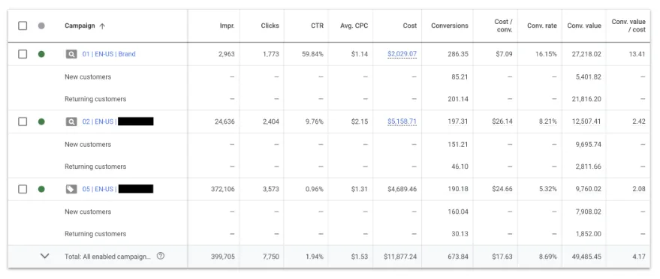Click the search campaign icon for campaign 02
660x279 pixels.
point(71,121)
